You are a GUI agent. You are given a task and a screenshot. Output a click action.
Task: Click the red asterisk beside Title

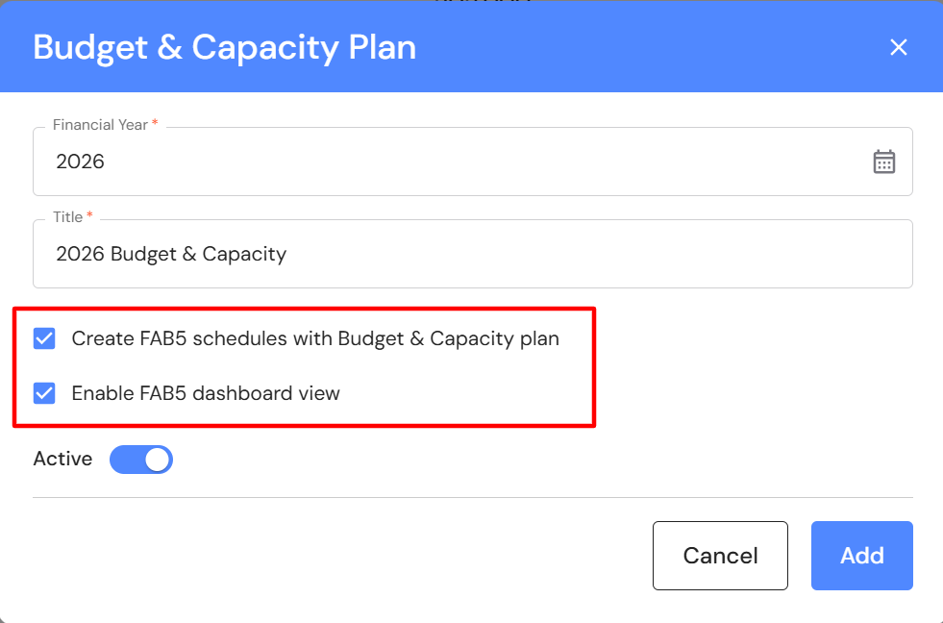pos(90,216)
